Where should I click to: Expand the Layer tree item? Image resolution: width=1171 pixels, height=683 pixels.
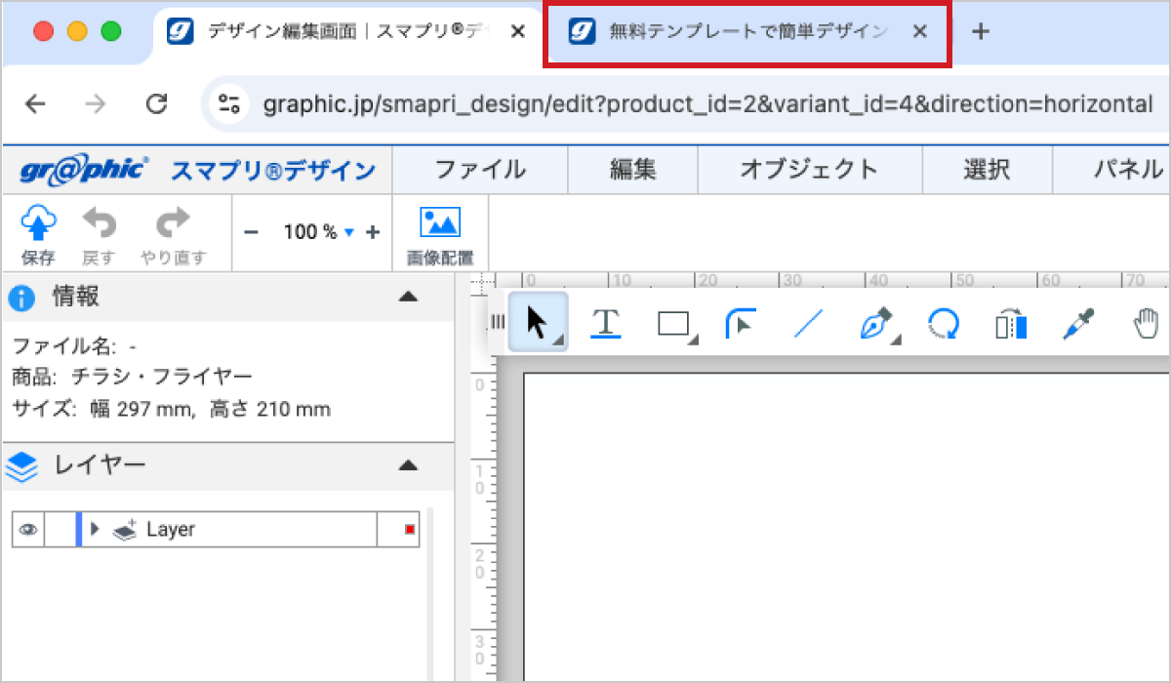(94, 529)
